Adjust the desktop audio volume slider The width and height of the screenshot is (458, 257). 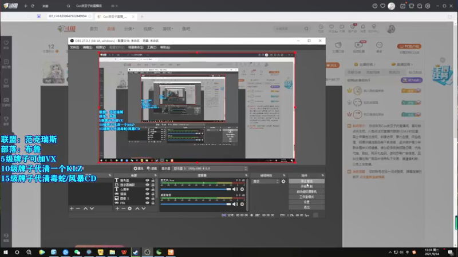point(196,204)
